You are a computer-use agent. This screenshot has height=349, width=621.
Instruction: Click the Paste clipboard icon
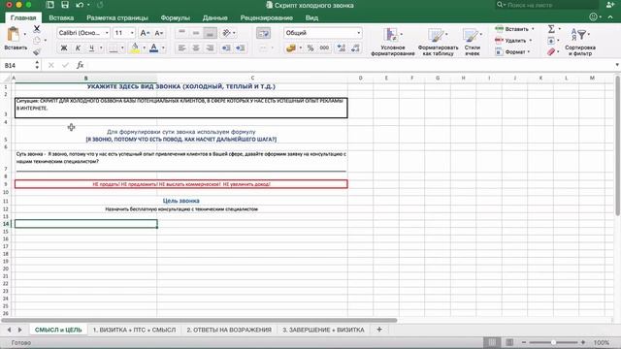(14, 35)
